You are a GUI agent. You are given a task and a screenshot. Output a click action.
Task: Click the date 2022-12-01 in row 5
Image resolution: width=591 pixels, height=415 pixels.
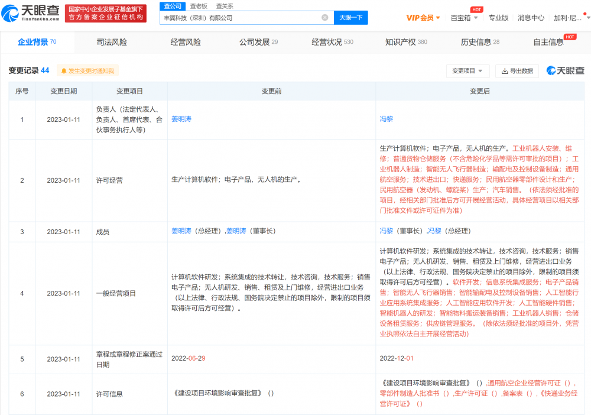click(397, 358)
